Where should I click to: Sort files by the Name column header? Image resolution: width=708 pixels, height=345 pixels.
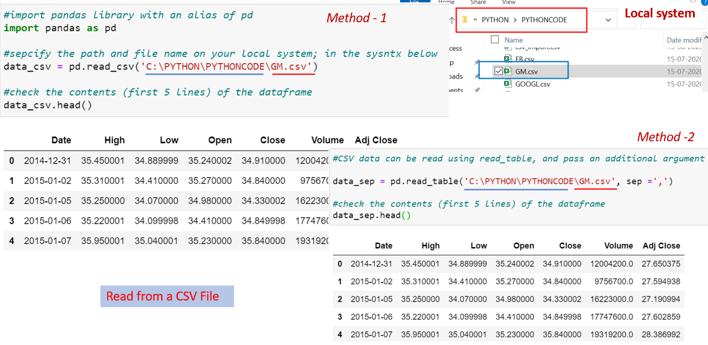[x=514, y=40]
